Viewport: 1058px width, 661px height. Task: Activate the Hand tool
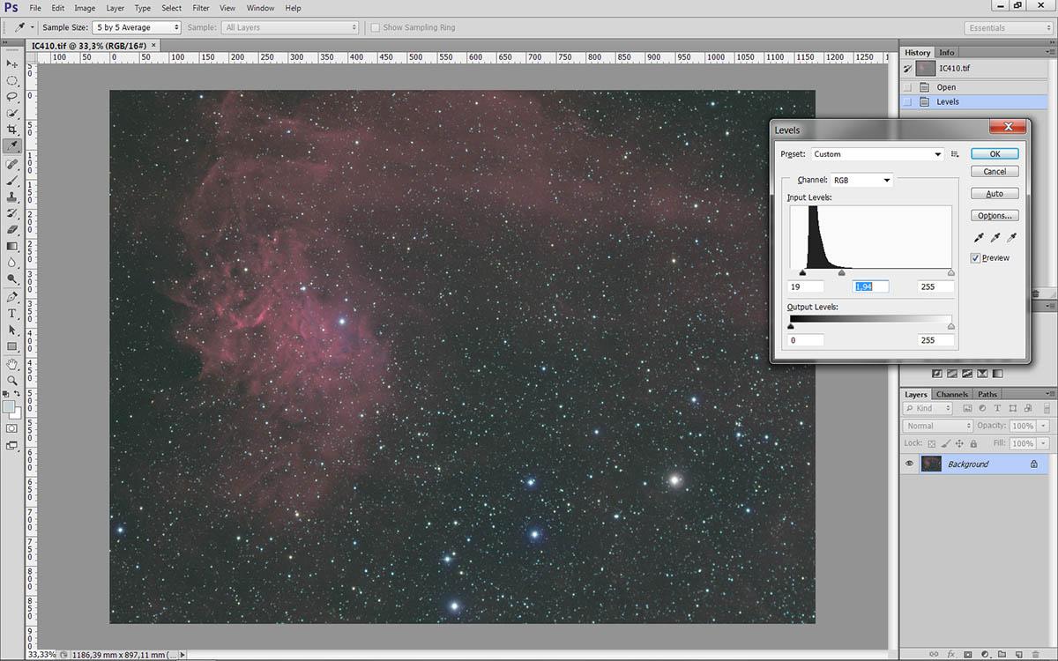pyautogui.click(x=12, y=363)
